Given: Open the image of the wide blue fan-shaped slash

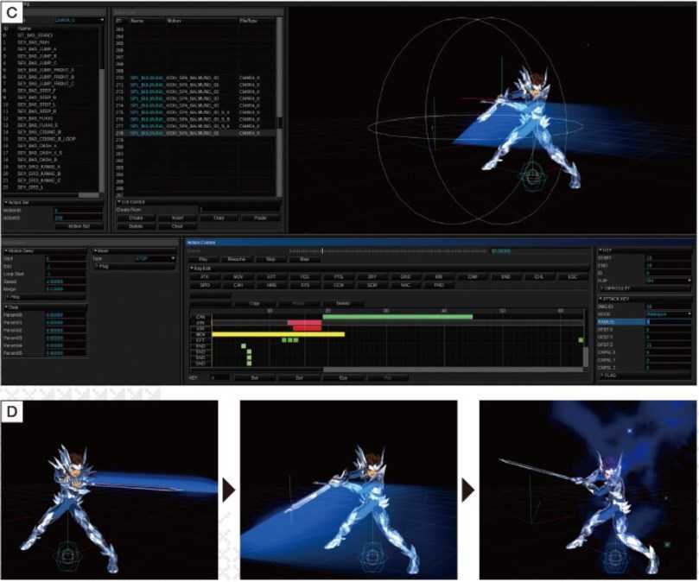Looking at the screenshot, I should (348, 490).
